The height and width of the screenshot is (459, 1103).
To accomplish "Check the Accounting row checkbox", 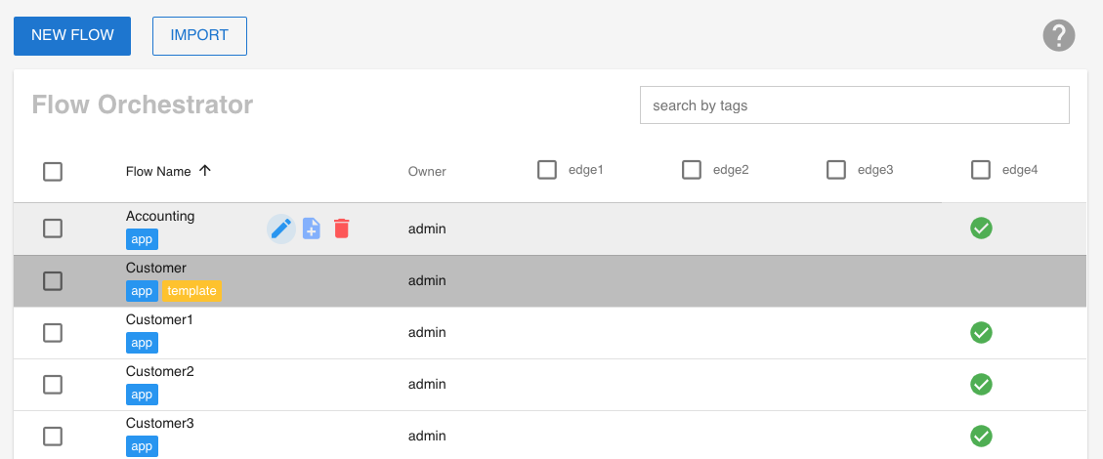I will click(x=53, y=229).
